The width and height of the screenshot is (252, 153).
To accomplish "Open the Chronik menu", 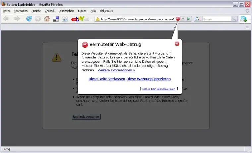I will tap(50, 11).
